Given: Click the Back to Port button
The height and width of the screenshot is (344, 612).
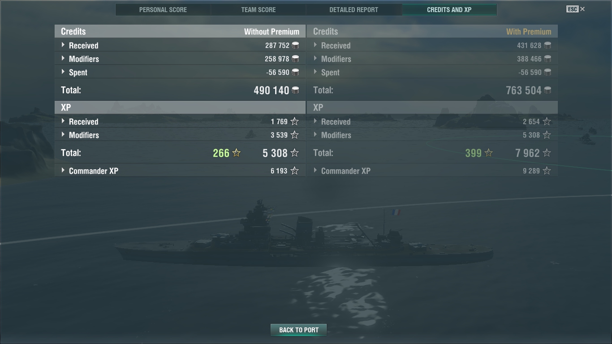Looking at the screenshot, I should click(x=298, y=330).
